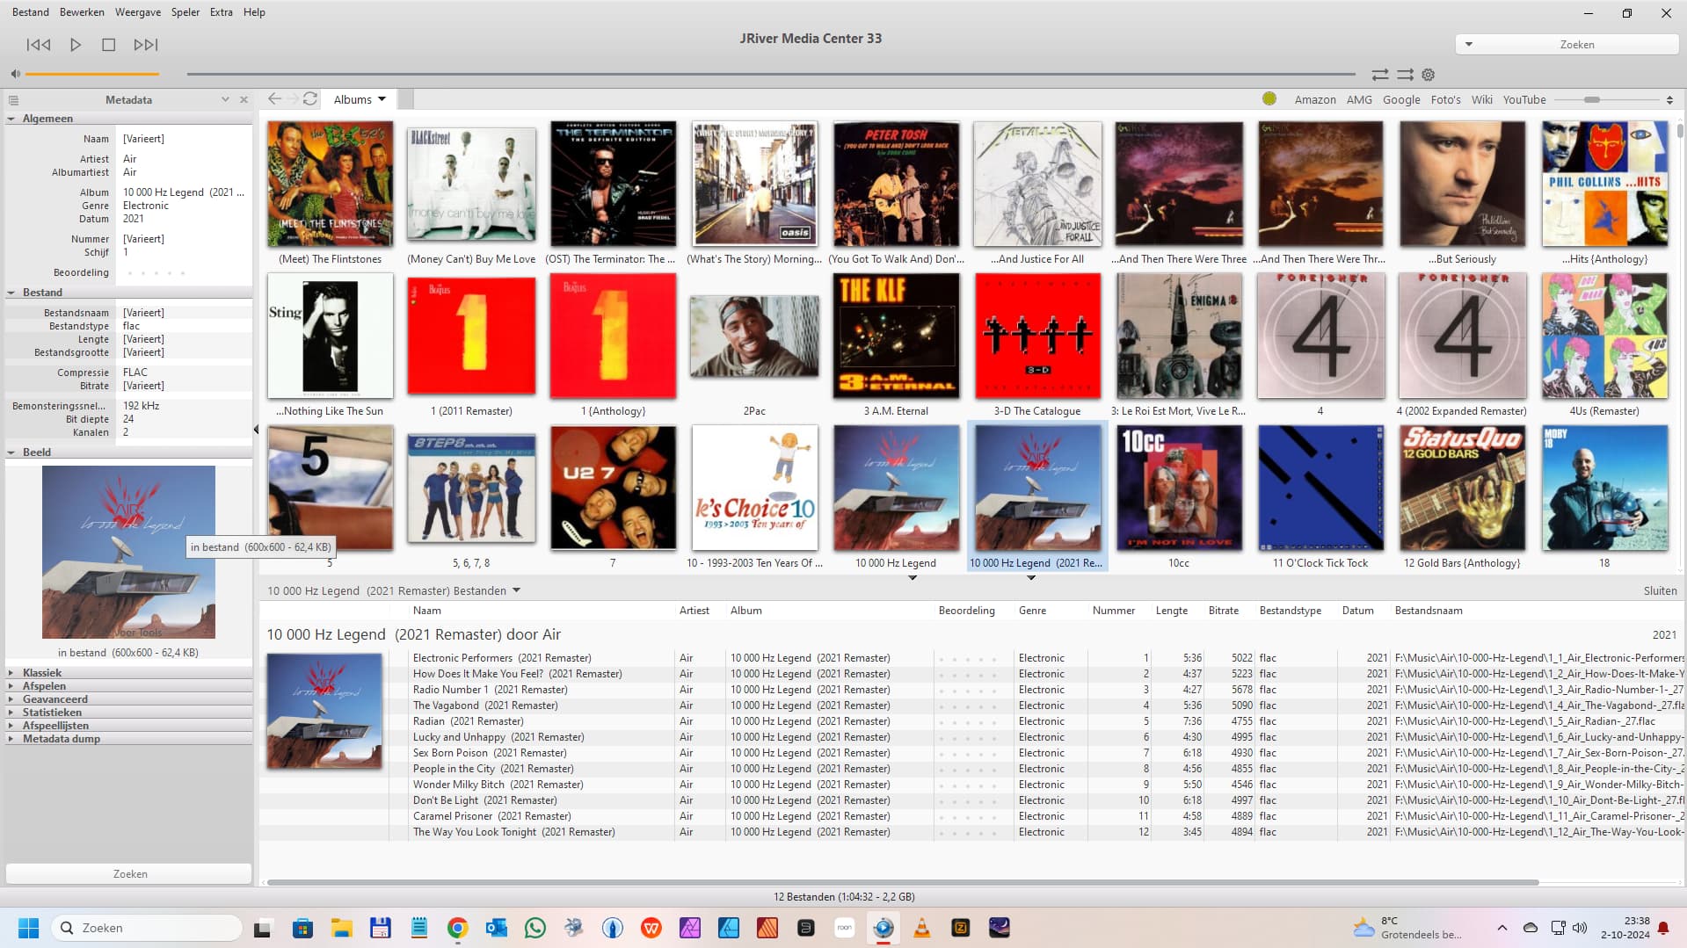The height and width of the screenshot is (948, 1687).
Task: Expand the Afspeellijsten section
Action: point(11,726)
